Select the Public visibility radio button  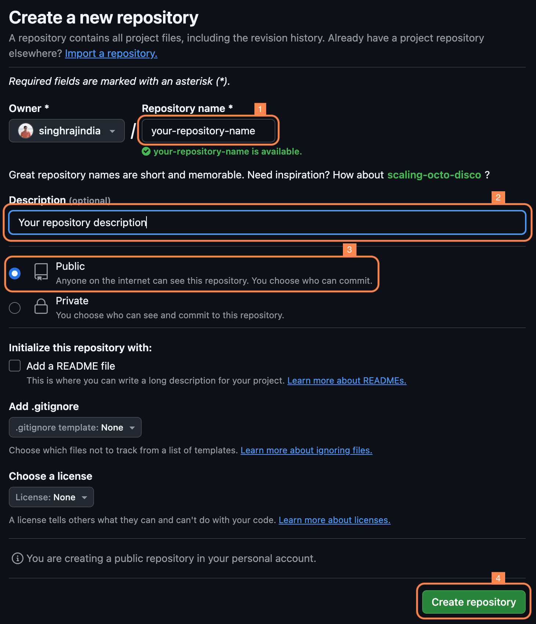point(15,273)
